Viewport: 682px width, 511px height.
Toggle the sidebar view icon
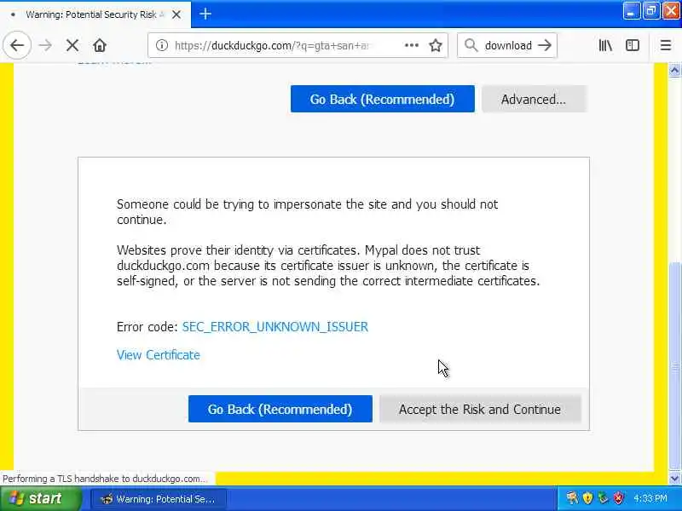632,45
